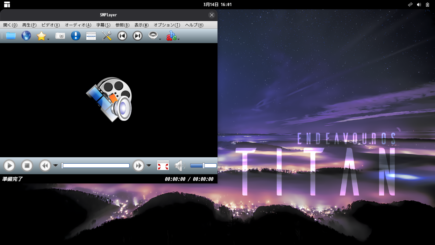Show file information with the exclamation icon
The image size is (435, 245).
click(76, 36)
